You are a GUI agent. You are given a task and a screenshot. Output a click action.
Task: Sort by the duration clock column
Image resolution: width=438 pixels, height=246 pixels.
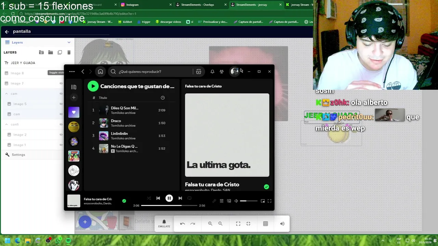pos(163,98)
